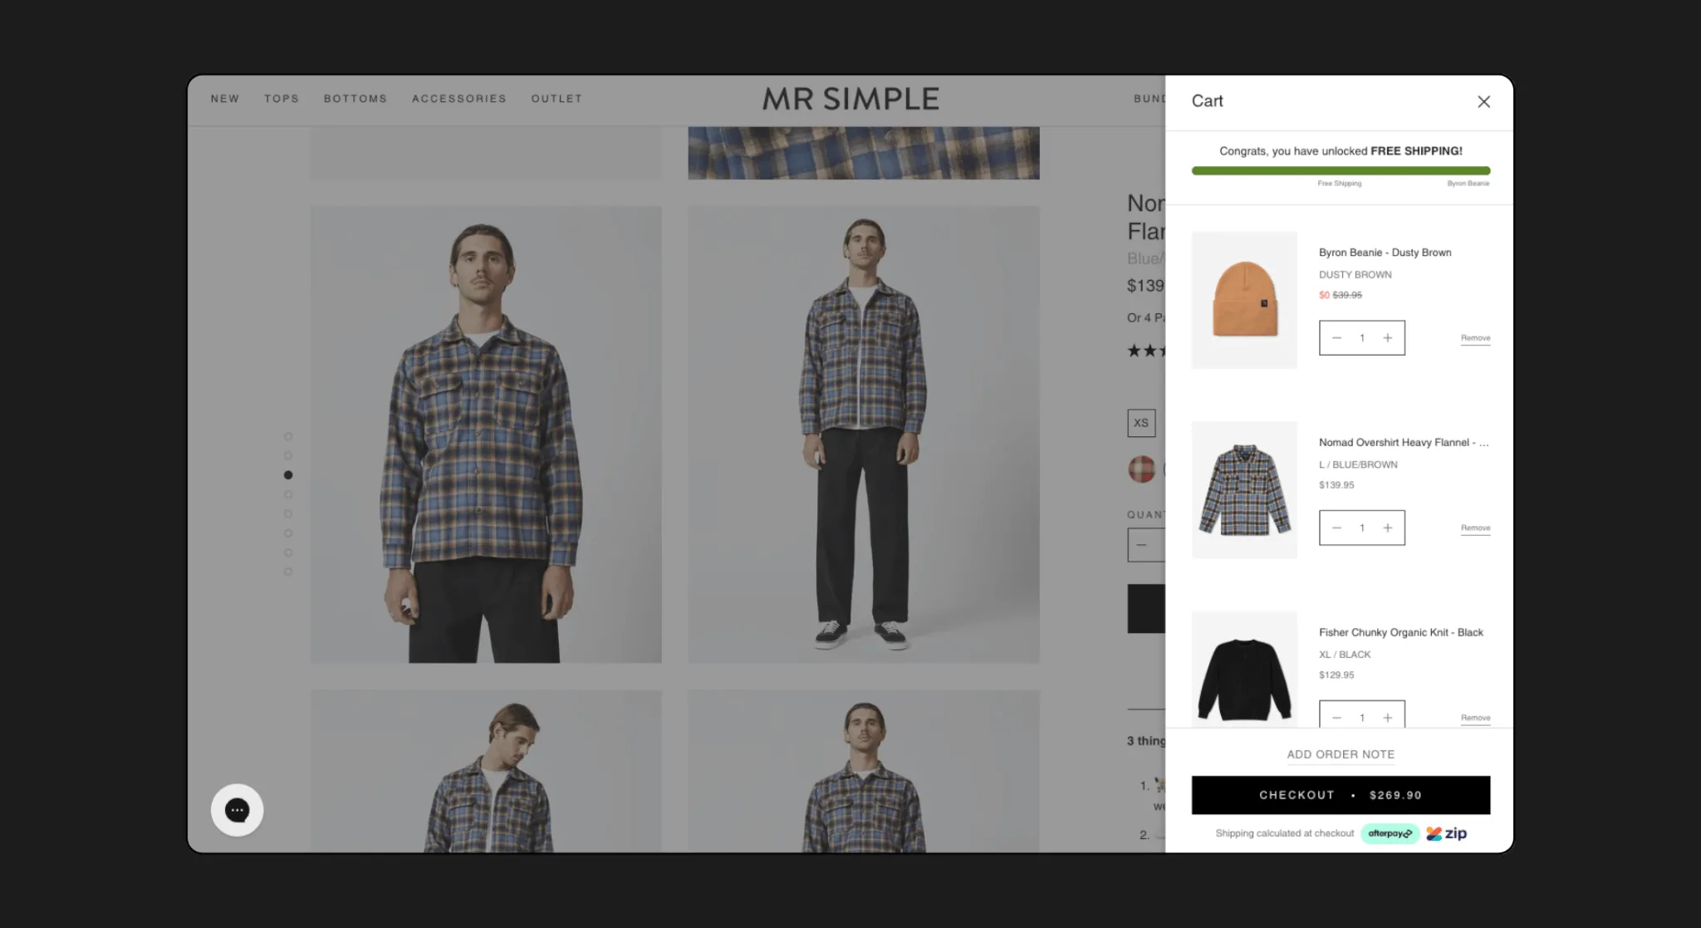
Task: Increase Nomad Overshirt quantity with plus
Action: pyautogui.click(x=1387, y=528)
